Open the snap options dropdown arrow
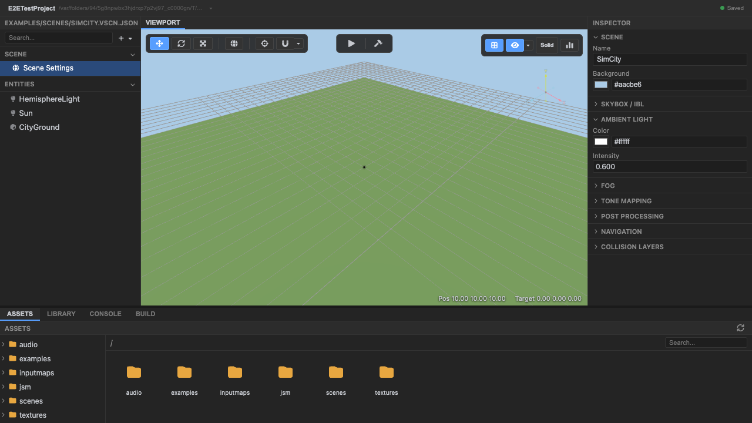Image resolution: width=752 pixels, height=423 pixels. pyautogui.click(x=298, y=43)
